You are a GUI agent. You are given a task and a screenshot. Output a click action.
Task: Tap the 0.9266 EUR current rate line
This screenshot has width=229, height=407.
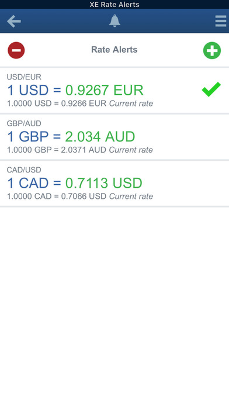80,104
